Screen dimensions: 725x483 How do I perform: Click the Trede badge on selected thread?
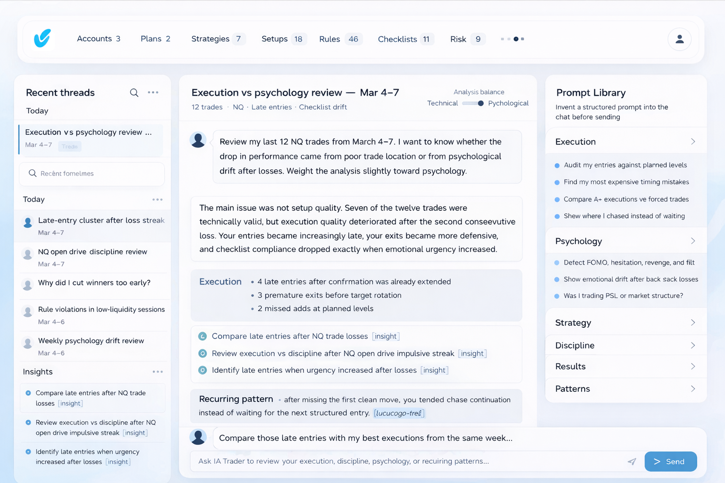coord(70,146)
